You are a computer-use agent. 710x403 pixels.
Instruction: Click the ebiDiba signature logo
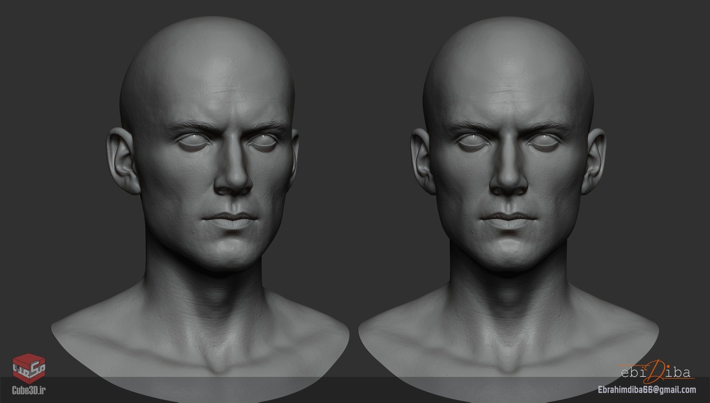click(657, 372)
